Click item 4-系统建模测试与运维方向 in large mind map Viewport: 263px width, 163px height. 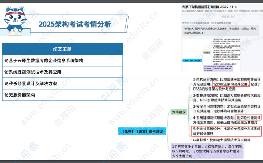click(x=227, y=120)
